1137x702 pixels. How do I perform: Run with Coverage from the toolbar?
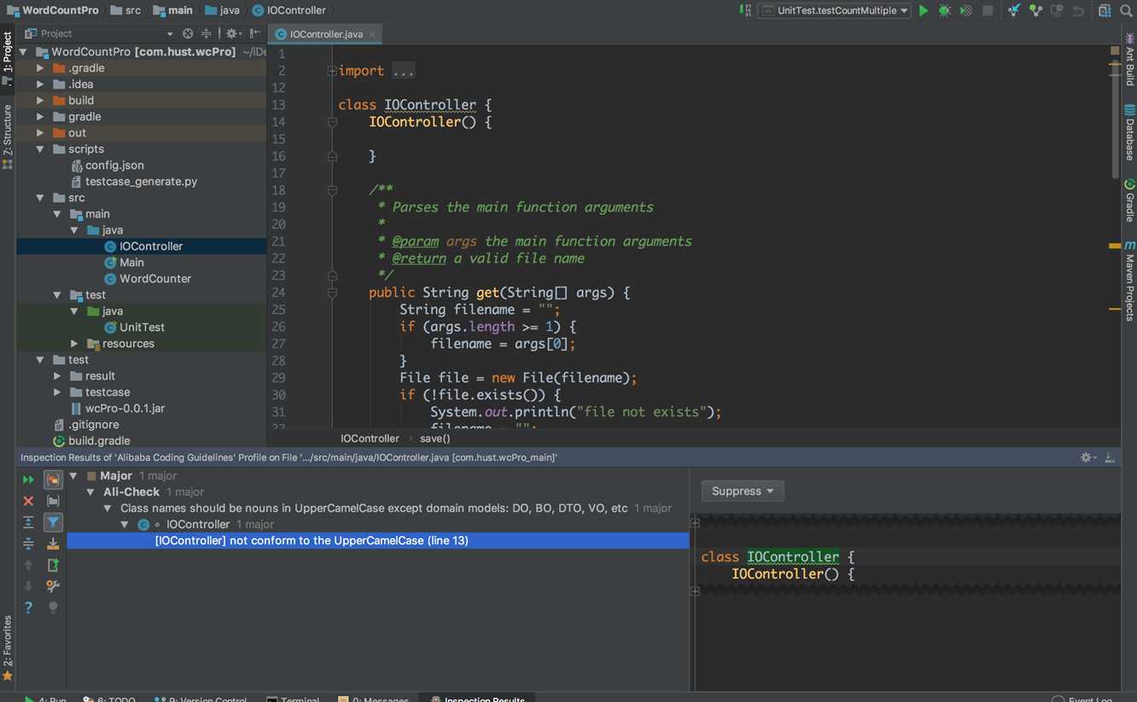click(x=965, y=10)
